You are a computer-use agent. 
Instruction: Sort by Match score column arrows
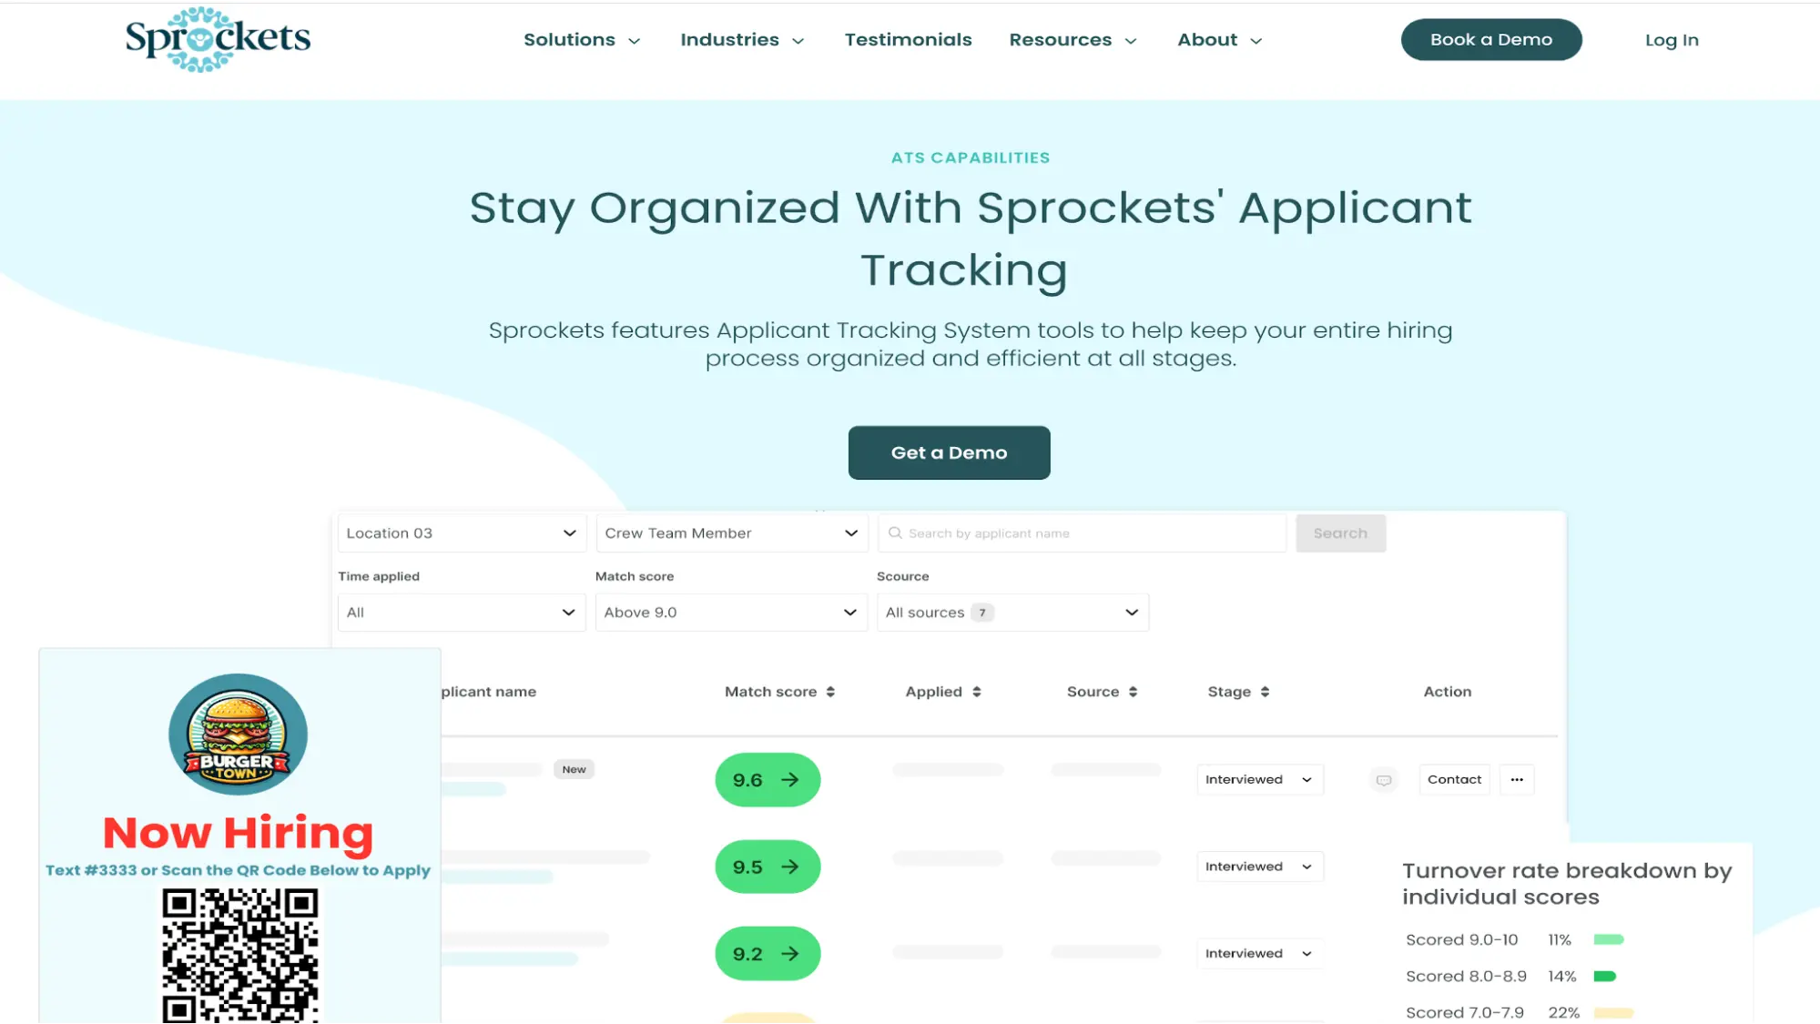pos(830,692)
